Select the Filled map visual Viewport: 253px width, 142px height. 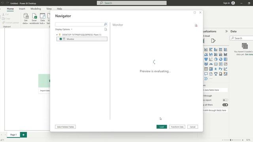pyautogui.click(x=206, y=64)
